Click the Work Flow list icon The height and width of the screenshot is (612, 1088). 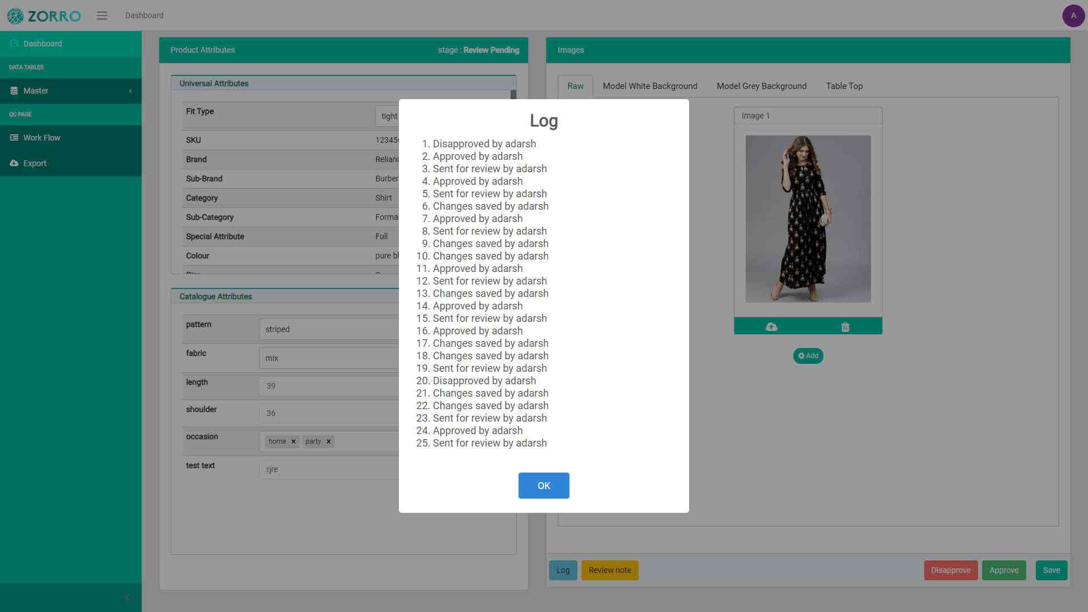pyautogui.click(x=14, y=138)
